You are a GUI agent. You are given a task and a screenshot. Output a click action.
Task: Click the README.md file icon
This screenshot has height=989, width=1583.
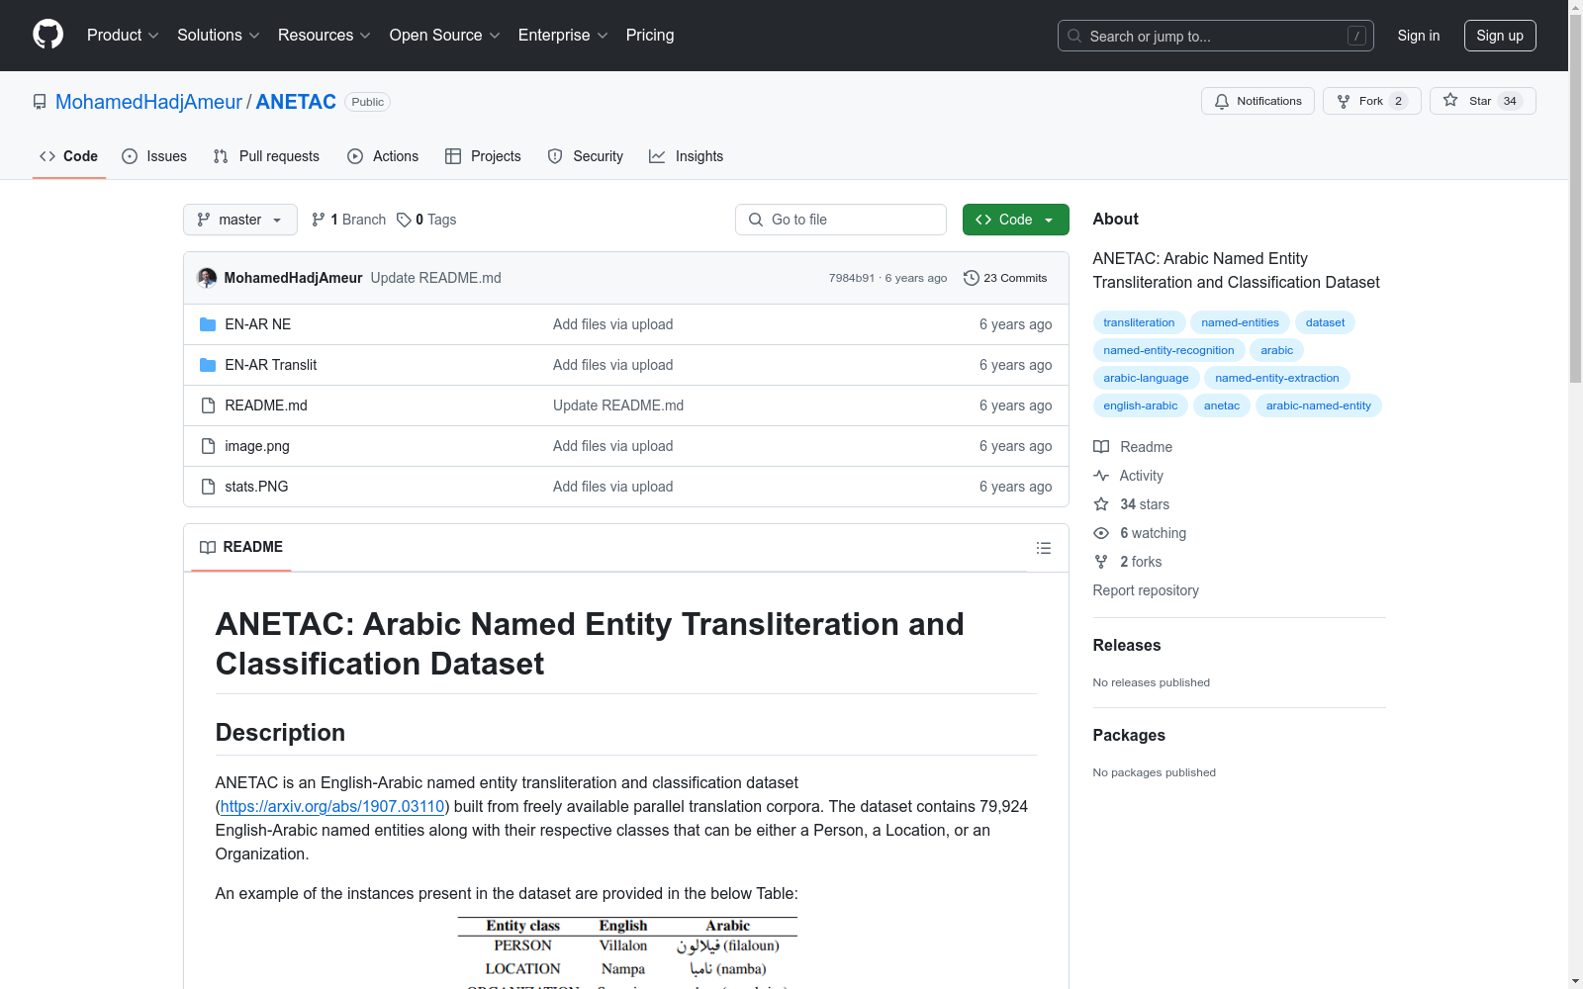tap(208, 405)
